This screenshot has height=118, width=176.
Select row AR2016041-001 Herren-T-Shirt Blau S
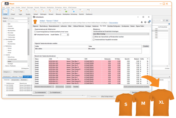click(92, 61)
